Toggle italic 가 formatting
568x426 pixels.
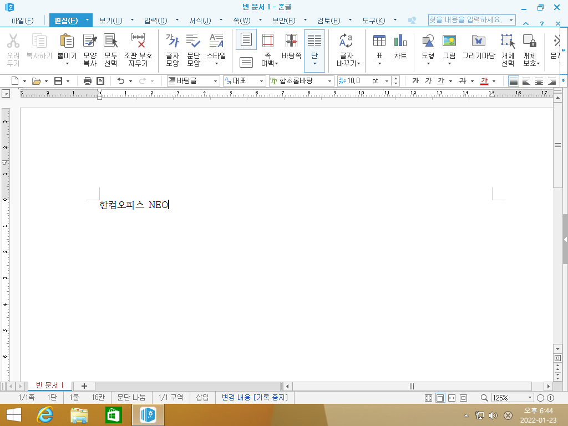tap(429, 81)
